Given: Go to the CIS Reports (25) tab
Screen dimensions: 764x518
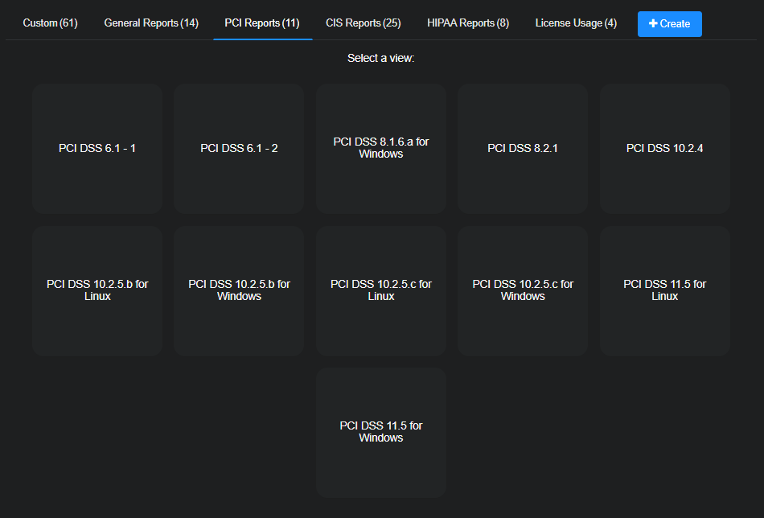Looking at the screenshot, I should pyautogui.click(x=364, y=23).
